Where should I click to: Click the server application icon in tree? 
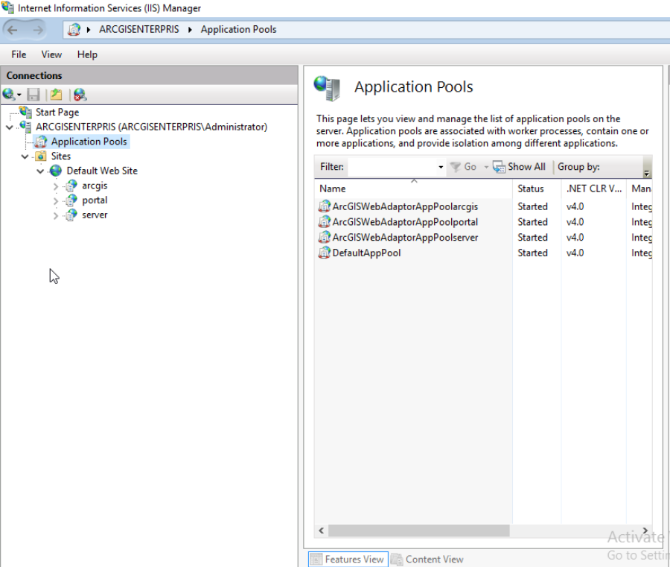pyautogui.click(x=71, y=215)
